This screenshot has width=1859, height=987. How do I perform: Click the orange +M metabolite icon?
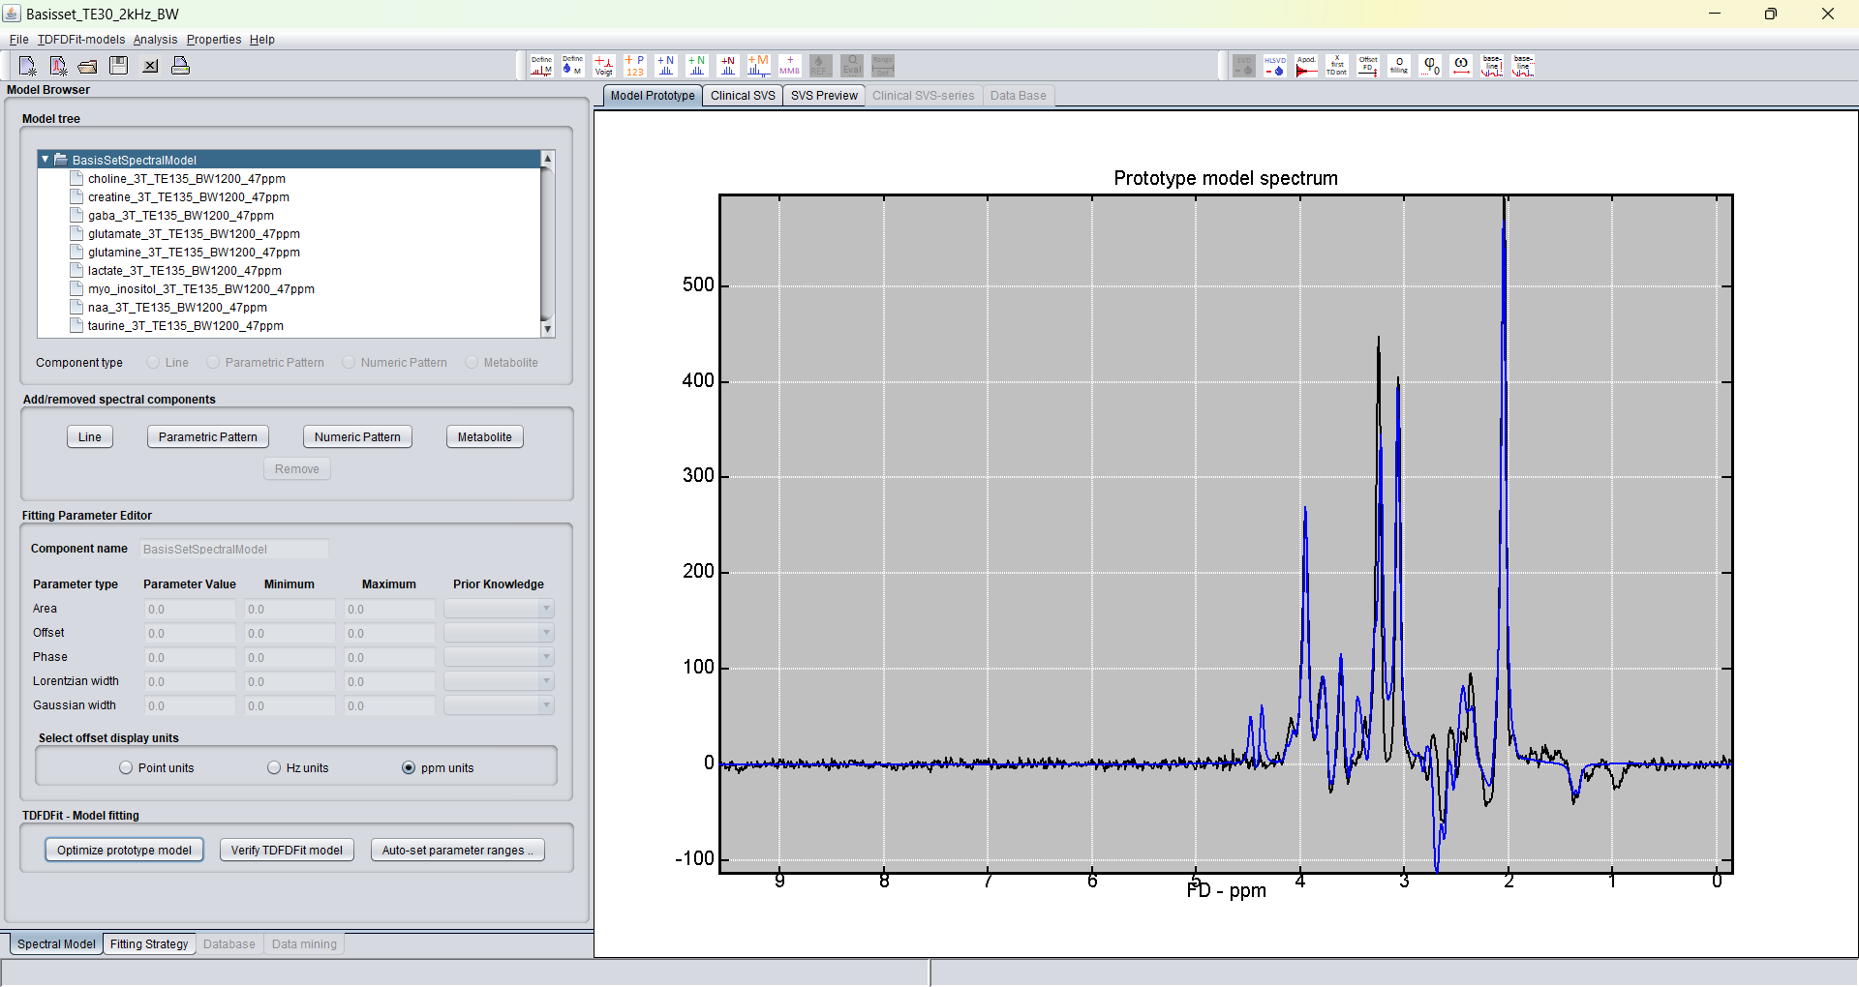pos(758,66)
